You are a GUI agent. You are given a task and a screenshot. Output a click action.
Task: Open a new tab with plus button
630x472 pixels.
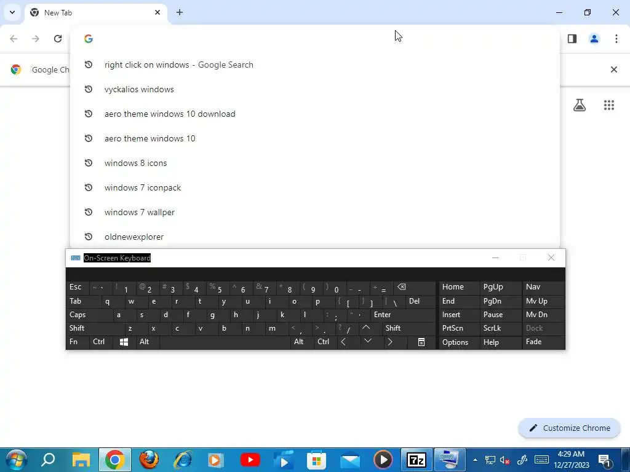(180, 12)
